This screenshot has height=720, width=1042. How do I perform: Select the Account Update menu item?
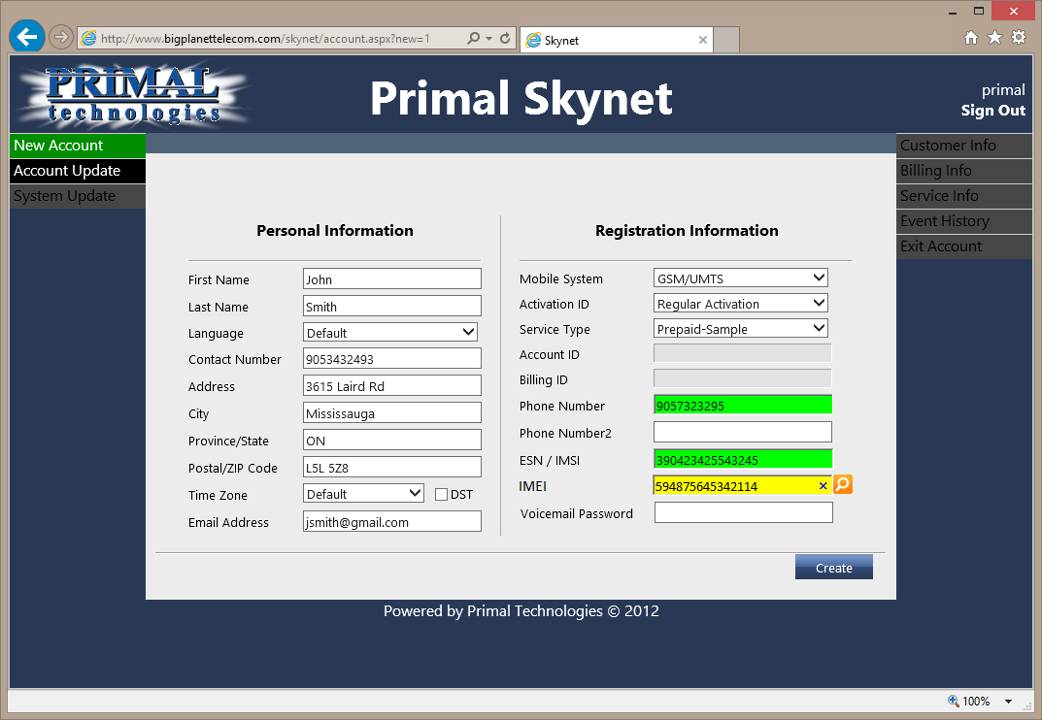point(78,171)
